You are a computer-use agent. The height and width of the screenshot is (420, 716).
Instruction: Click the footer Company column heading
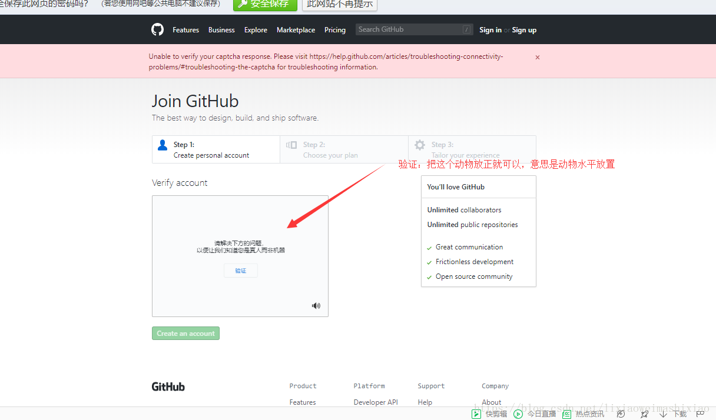click(495, 386)
